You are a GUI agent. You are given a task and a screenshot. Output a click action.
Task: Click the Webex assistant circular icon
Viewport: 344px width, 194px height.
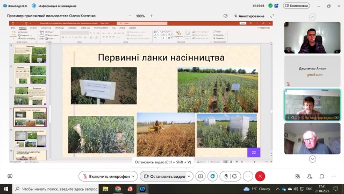click(x=212, y=176)
